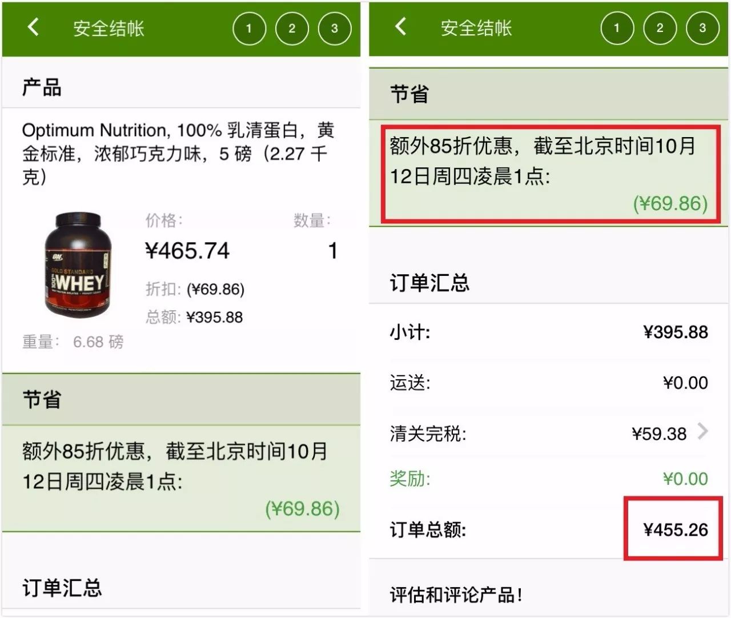
Task: Open the Optimum Nutrition product title
Action: pos(178,153)
